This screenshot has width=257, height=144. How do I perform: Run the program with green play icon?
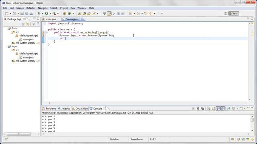point(47,14)
